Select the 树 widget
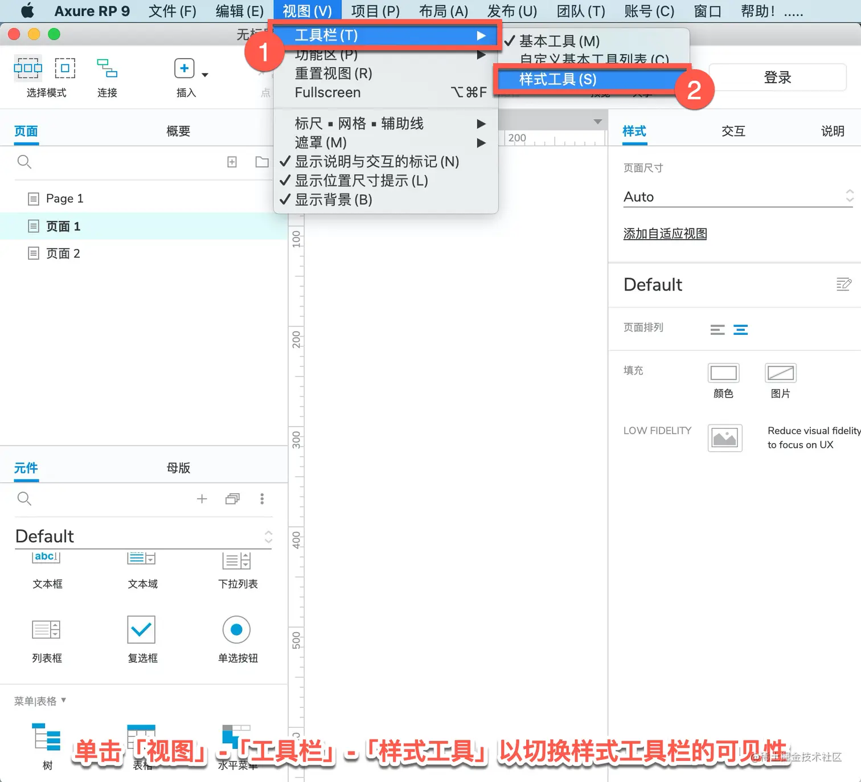This screenshot has width=861, height=782. click(x=47, y=746)
